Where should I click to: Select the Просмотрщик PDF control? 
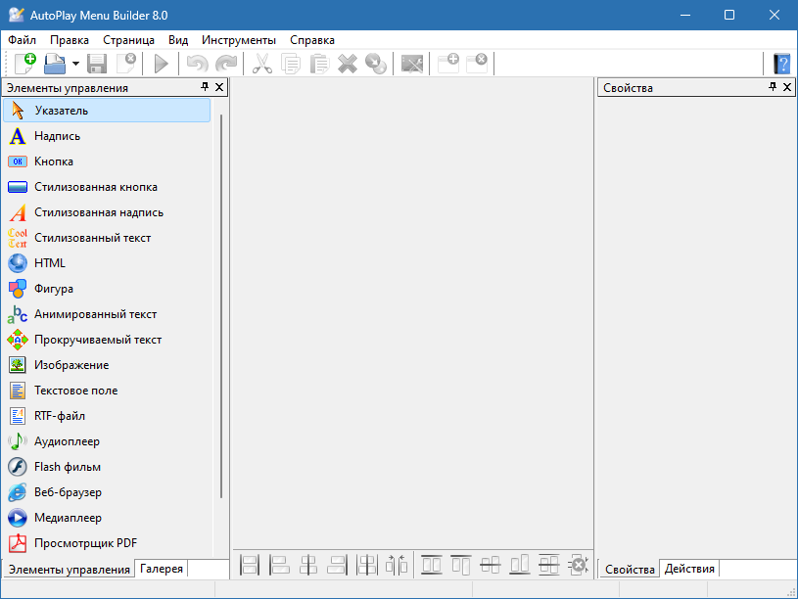(107, 543)
